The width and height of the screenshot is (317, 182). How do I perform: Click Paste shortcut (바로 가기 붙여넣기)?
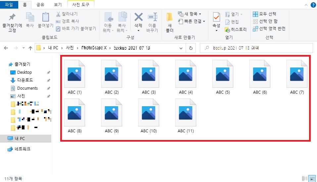(x=76, y=28)
